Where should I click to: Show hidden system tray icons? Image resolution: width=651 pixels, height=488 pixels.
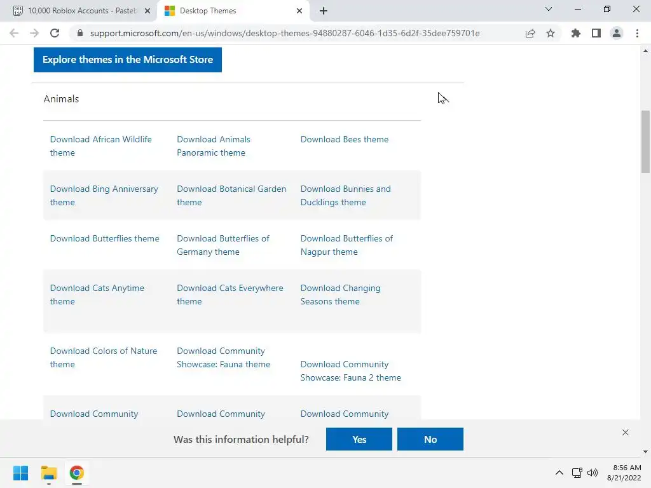click(x=559, y=473)
